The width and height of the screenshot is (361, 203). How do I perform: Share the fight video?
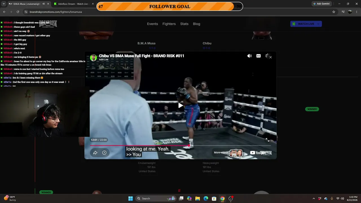95,153
